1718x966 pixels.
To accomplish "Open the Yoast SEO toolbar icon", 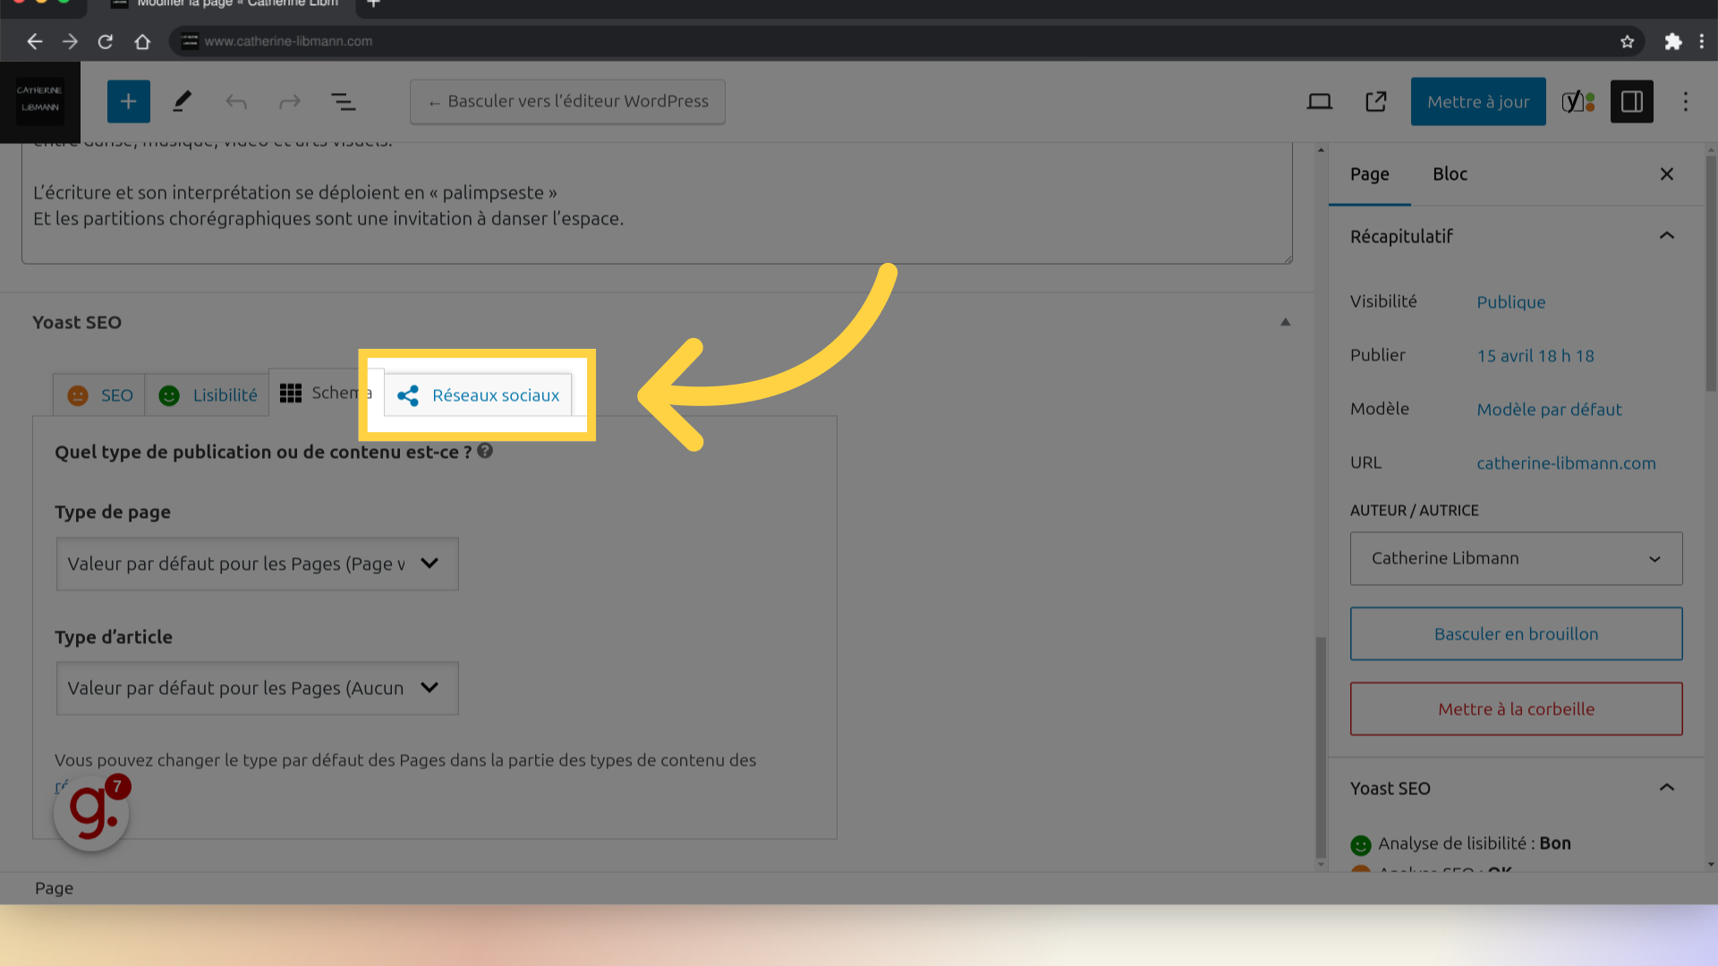I will (x=1578, y=102).
